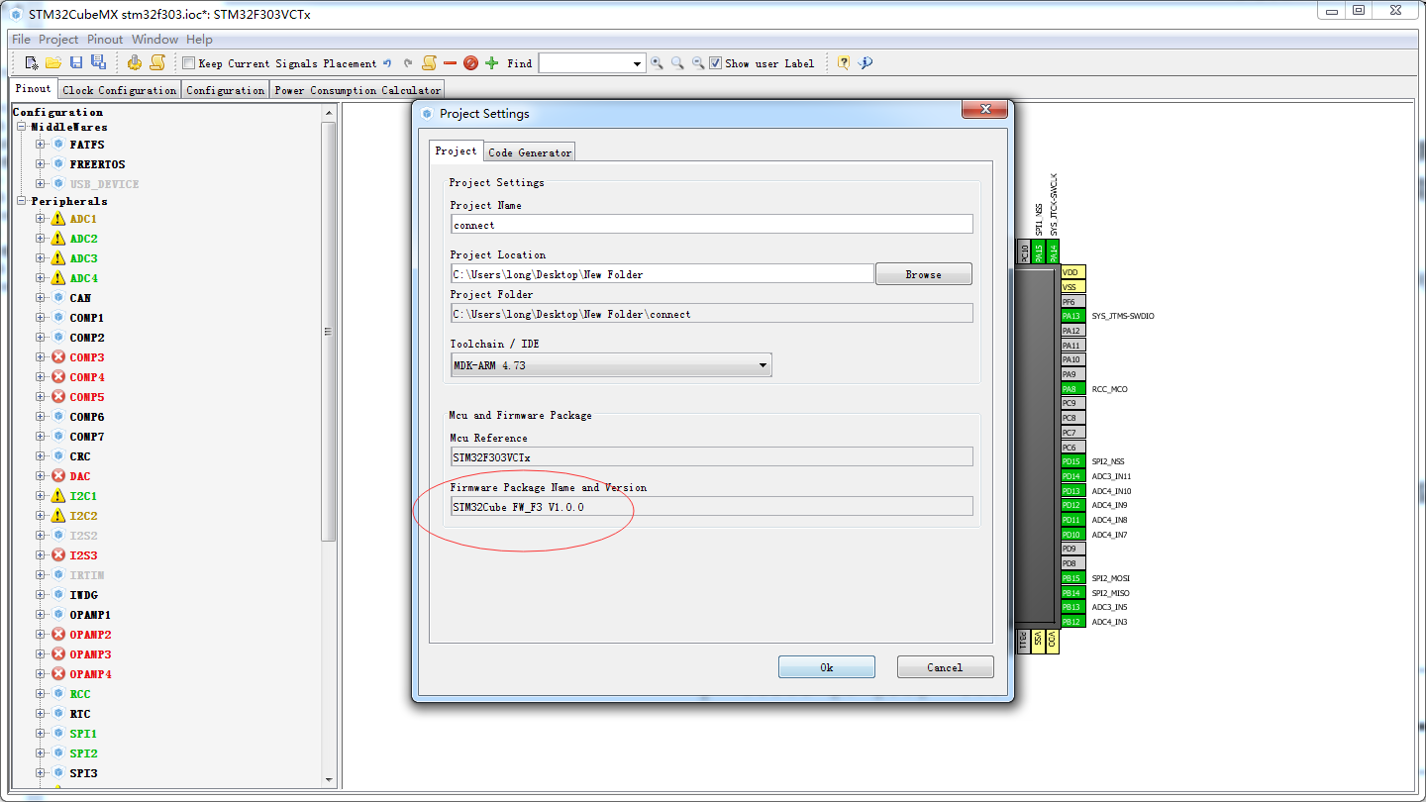Toggle the Keep Current Signals Placement checkbox
Screen dimensions: 1426x802
188,63
